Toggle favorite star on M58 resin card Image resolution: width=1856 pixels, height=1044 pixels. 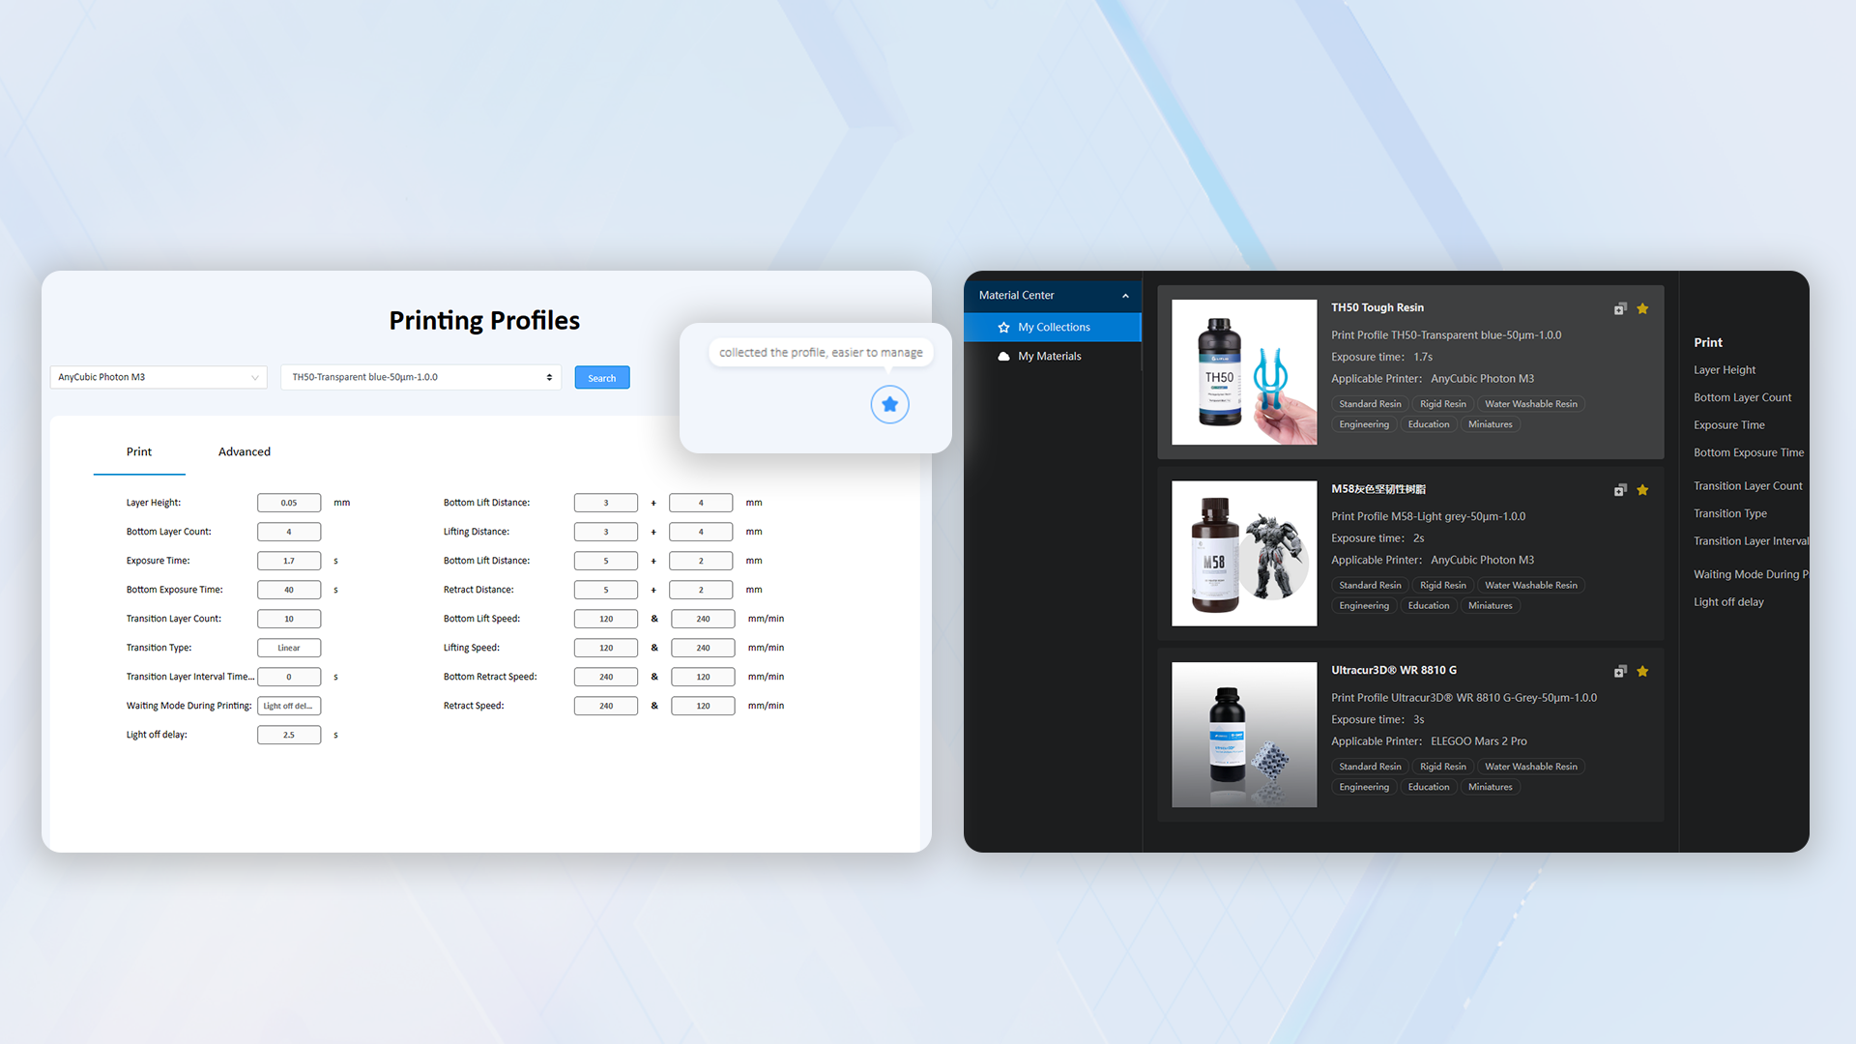point(1642,490)
